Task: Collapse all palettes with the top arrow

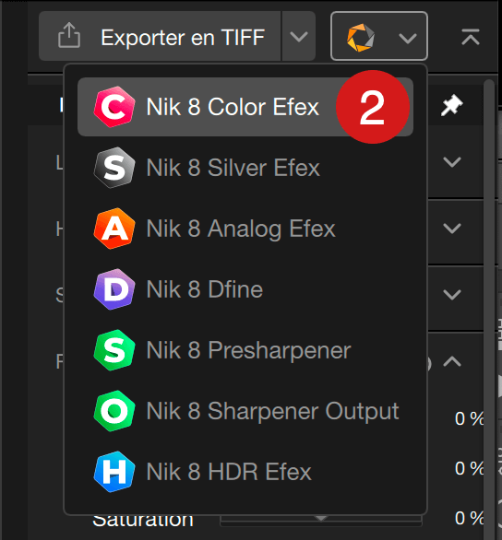Action: point(471,37)
